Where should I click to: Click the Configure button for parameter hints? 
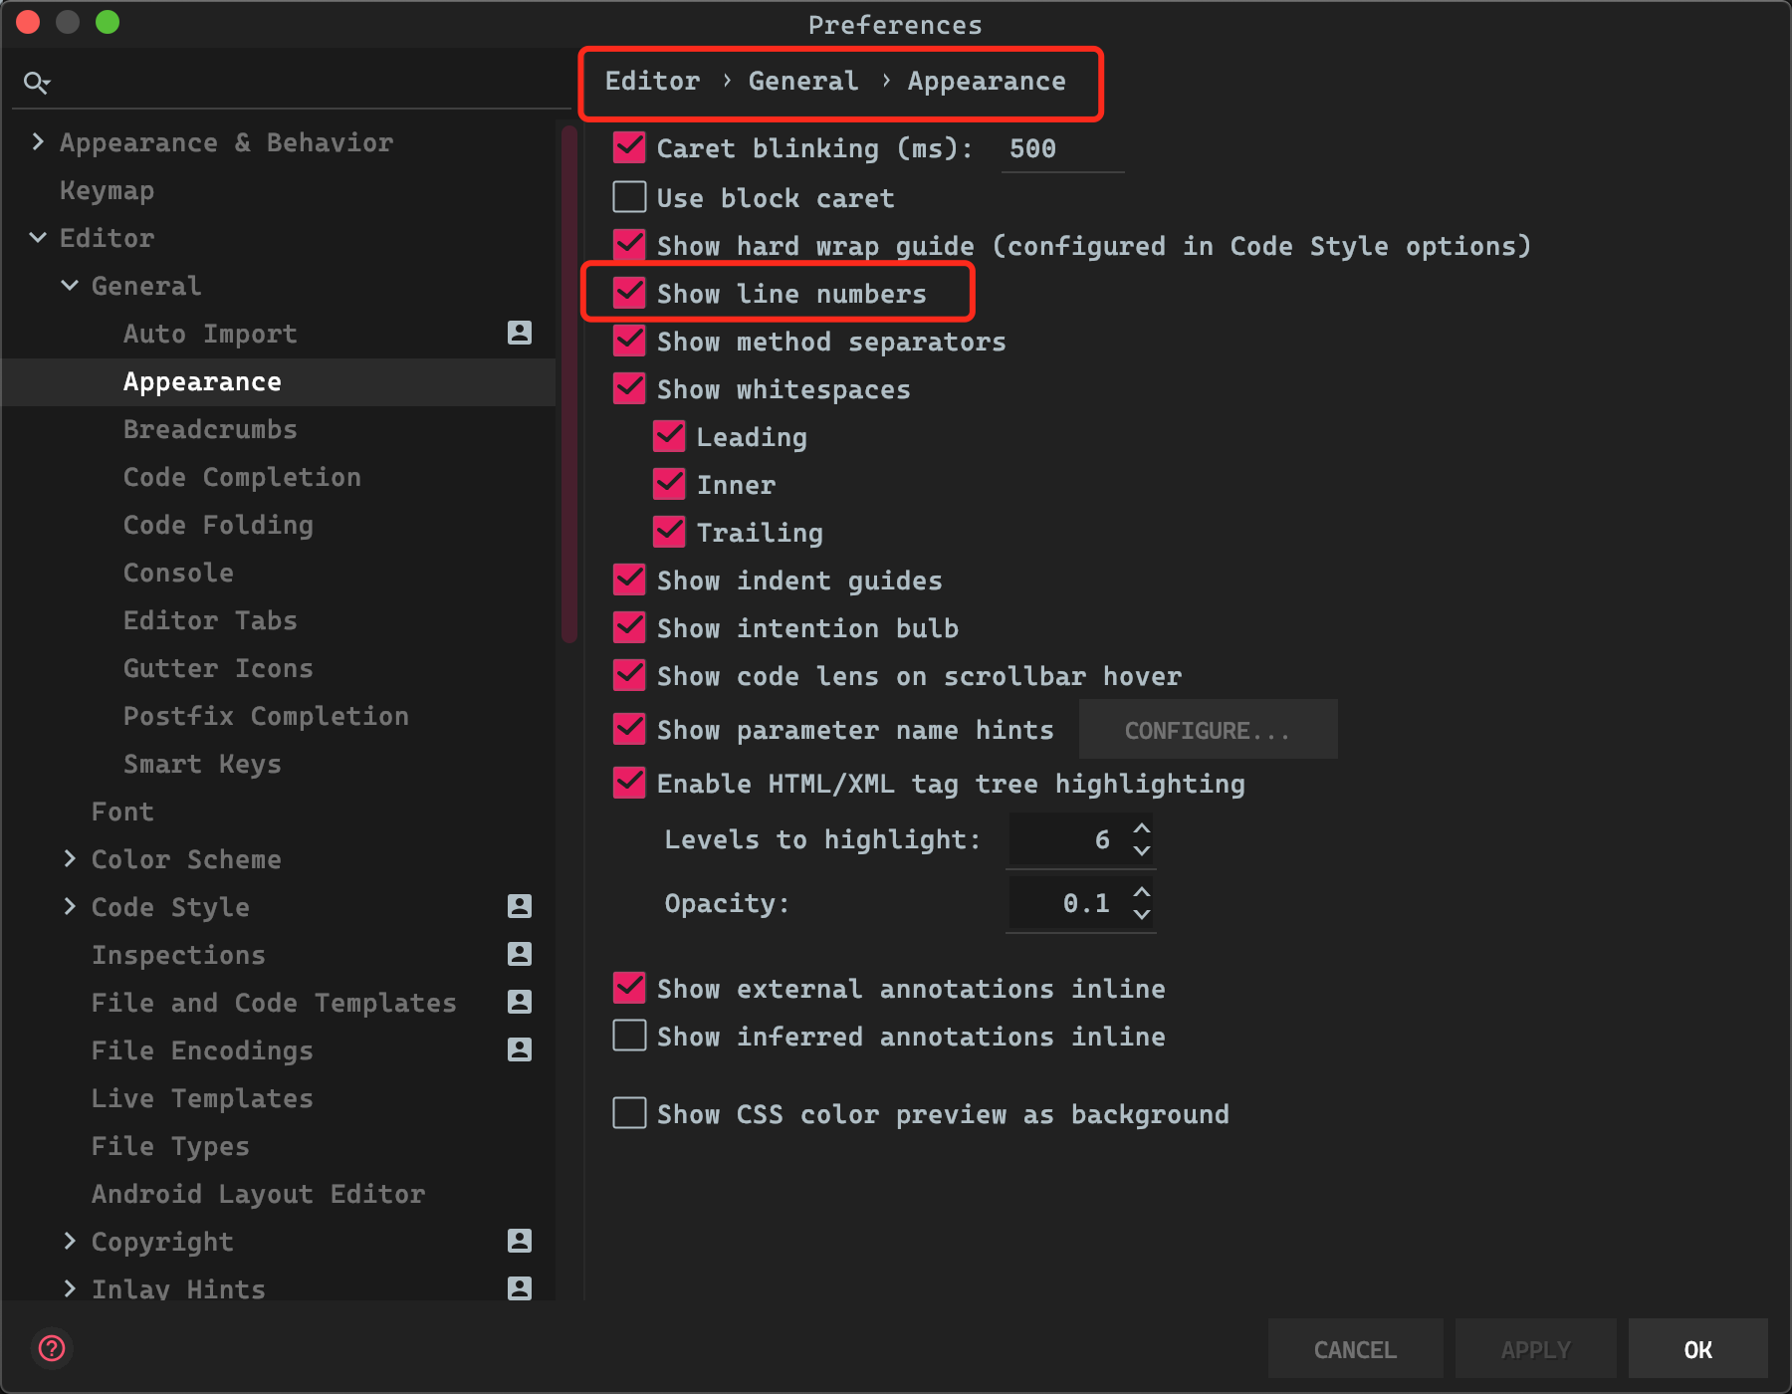point(1207,730)
